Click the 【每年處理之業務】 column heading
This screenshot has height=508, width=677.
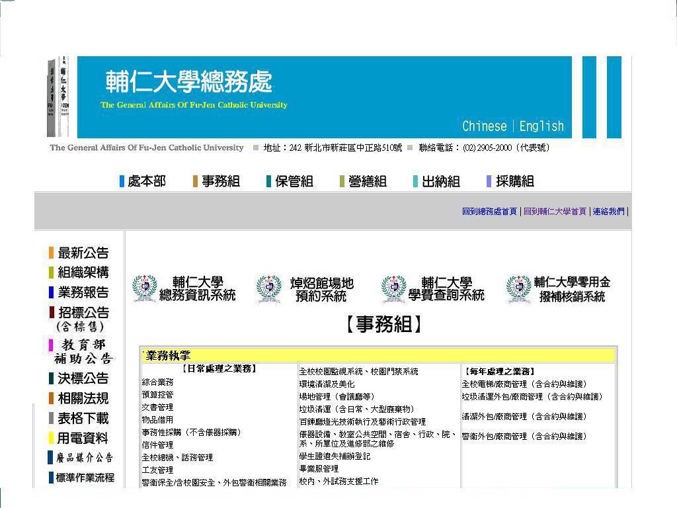point(499,372)
